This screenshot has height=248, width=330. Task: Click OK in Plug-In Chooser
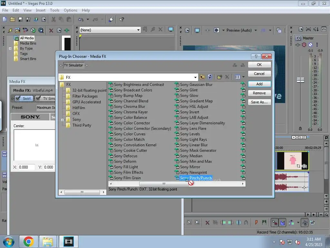[259, 65]
